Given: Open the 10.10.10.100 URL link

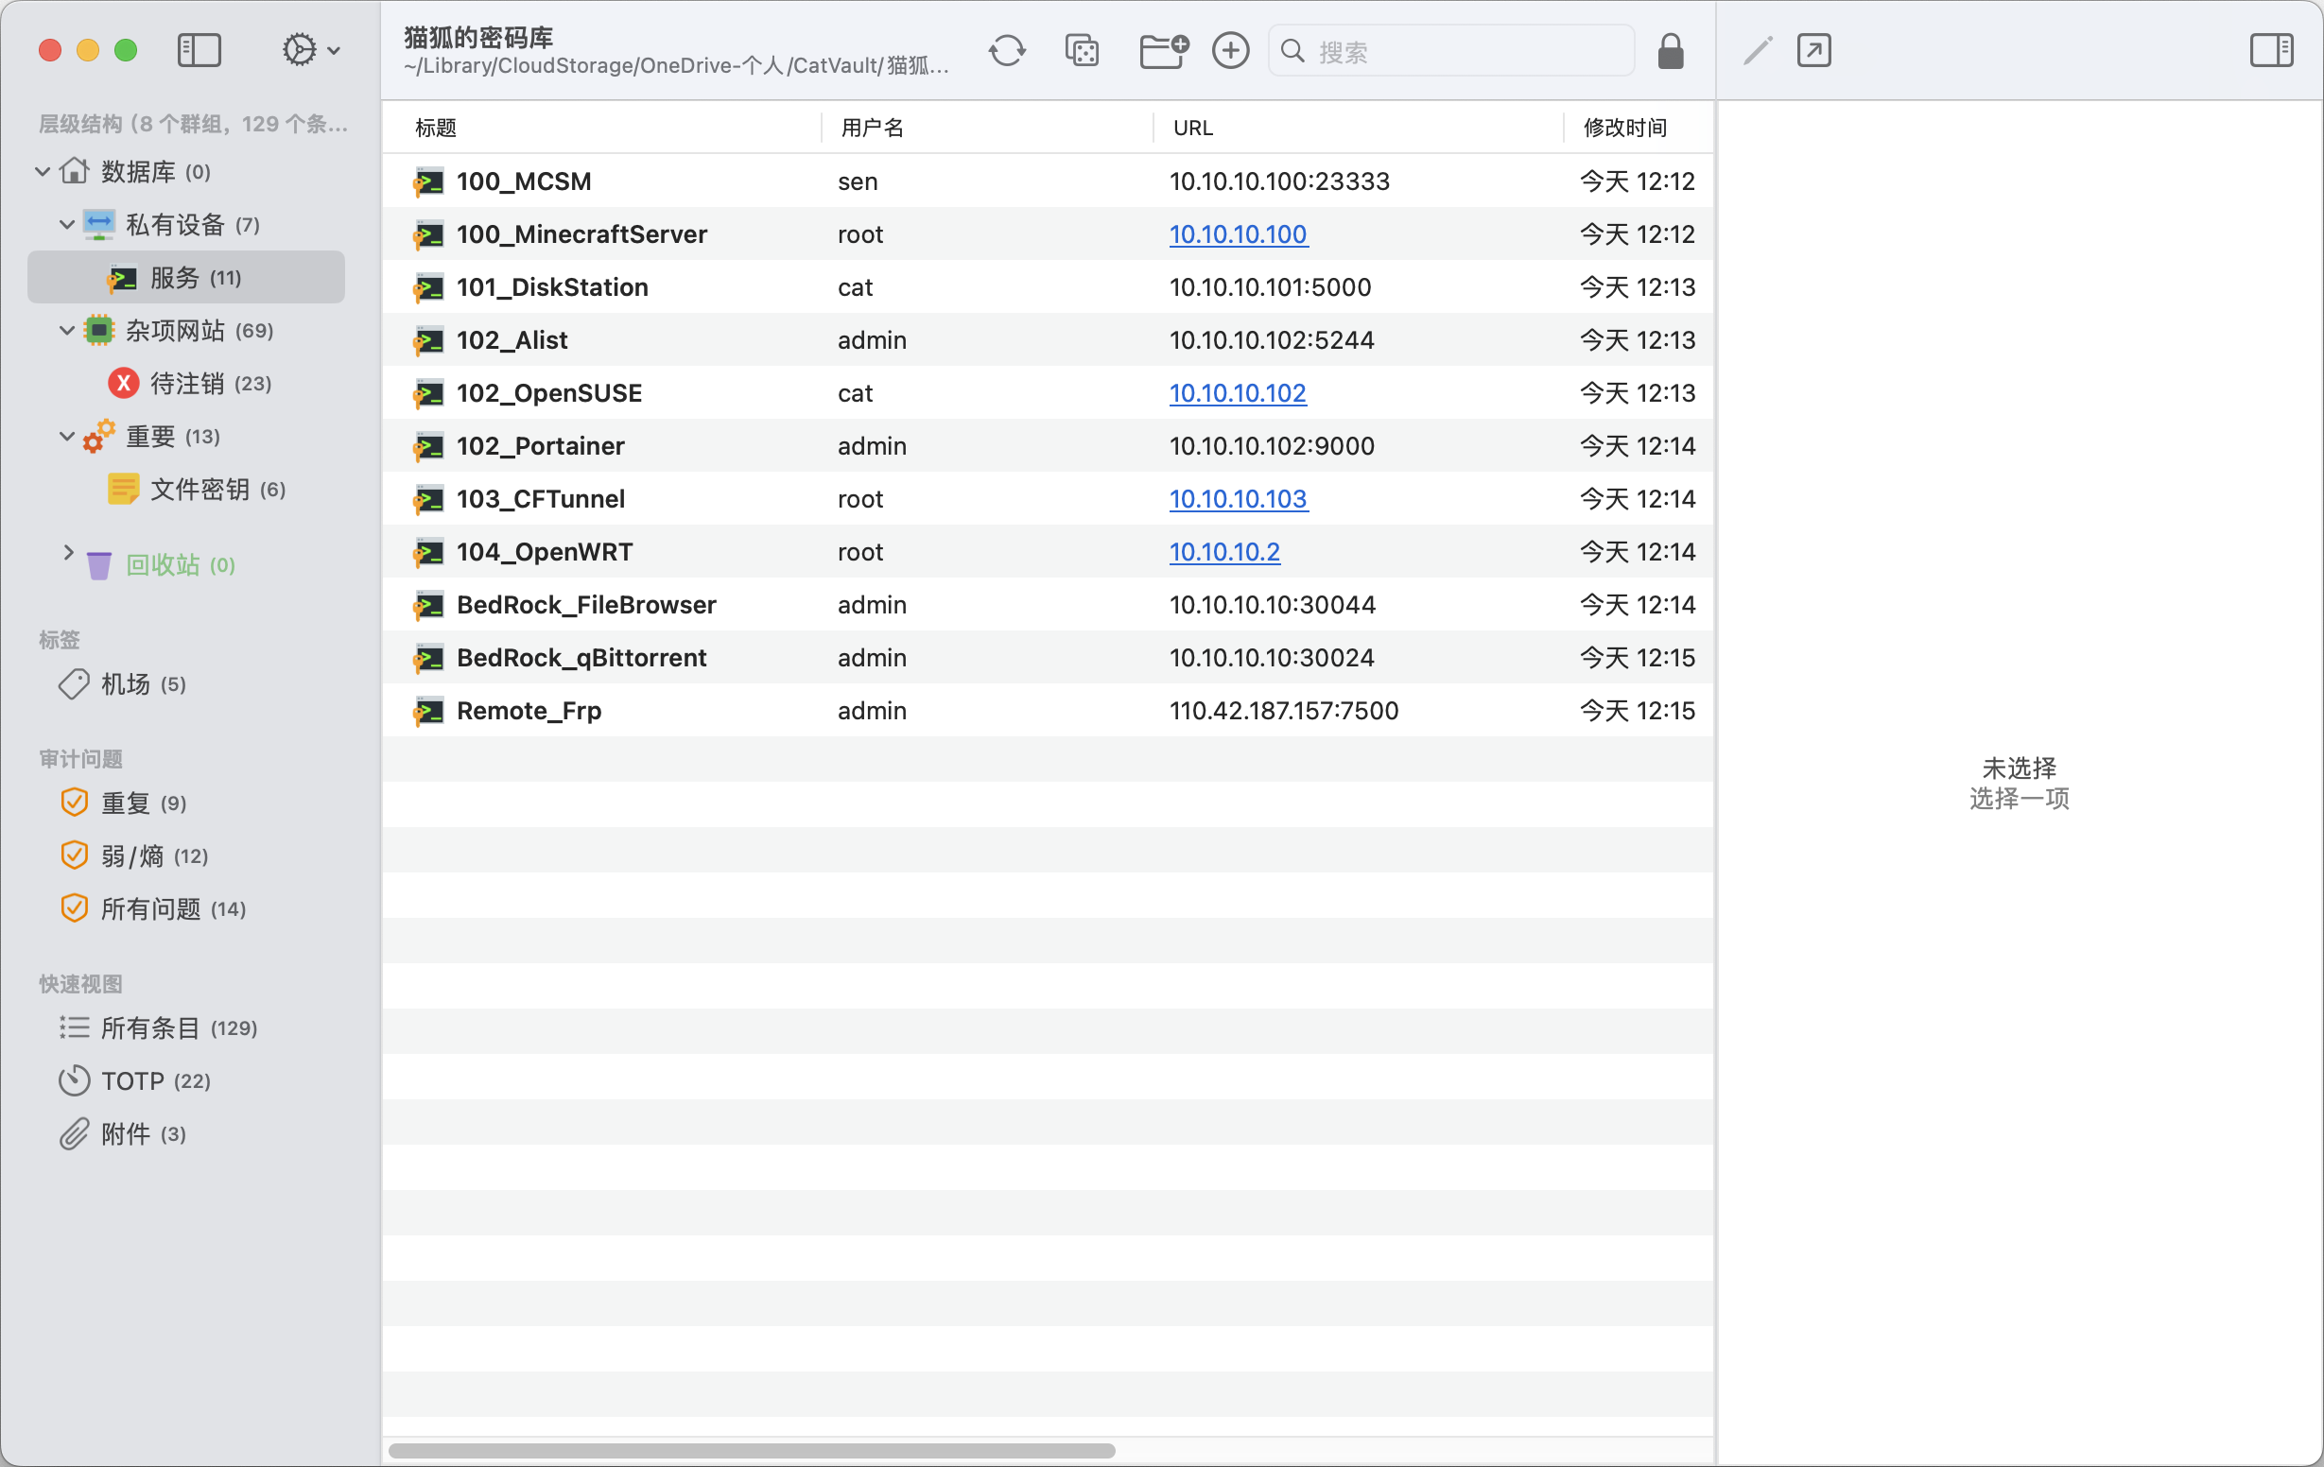Looking at the screenshot, I should [x=1239, y=234].
